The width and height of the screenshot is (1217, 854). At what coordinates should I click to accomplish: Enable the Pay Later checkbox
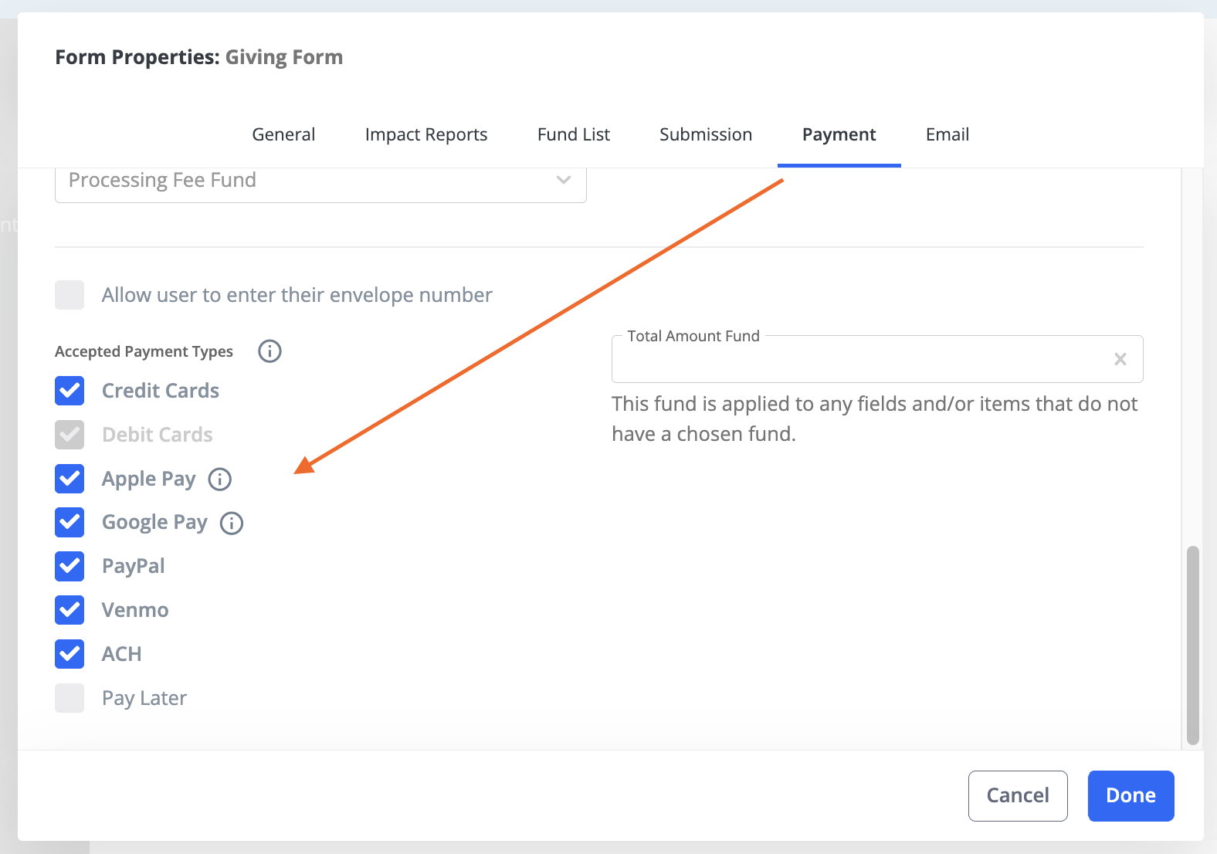[x=69, y=698]
